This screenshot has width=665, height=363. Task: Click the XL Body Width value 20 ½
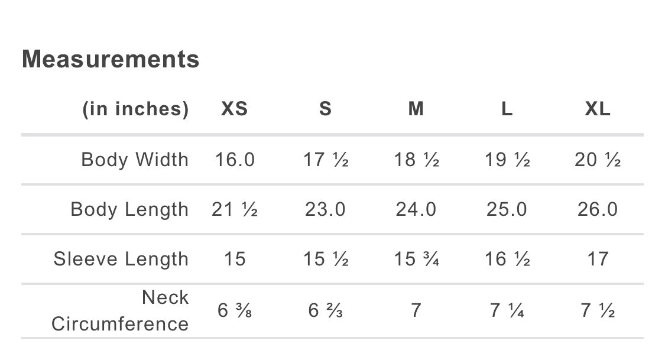coord(597,160)
